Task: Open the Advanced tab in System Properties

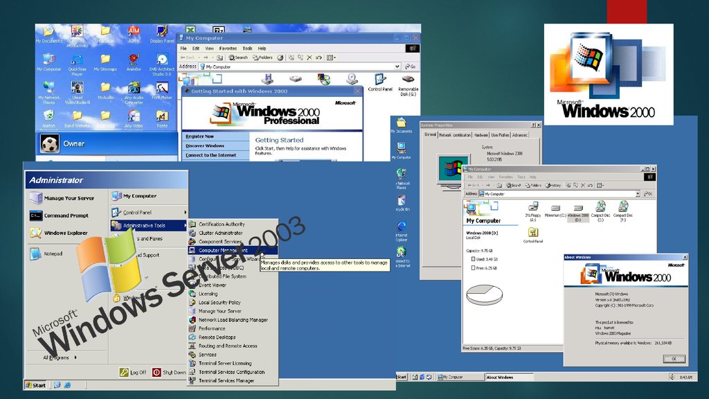Action: tap(519, 135)
